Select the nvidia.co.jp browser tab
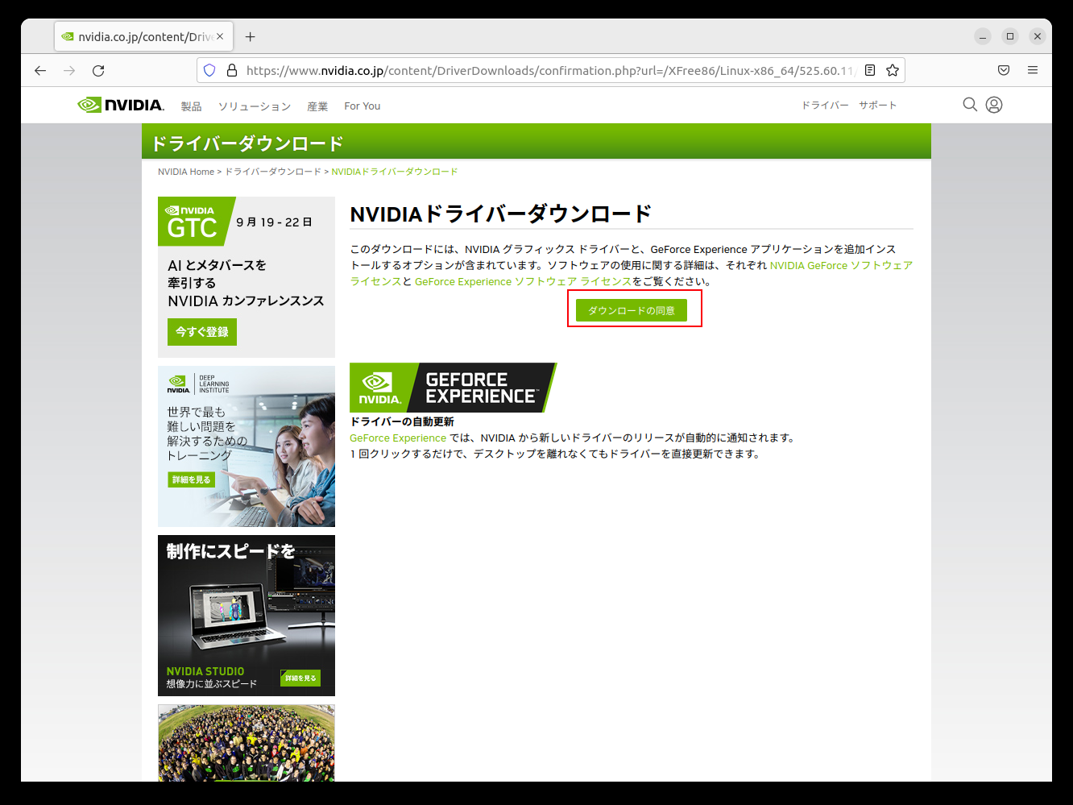The image size is (1073, 805). point(143,36)
